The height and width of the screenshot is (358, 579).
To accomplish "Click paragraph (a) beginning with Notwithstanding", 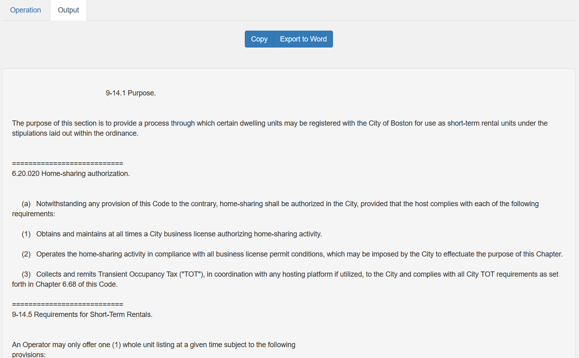I will pyautogui.click(x=275, y=209).
